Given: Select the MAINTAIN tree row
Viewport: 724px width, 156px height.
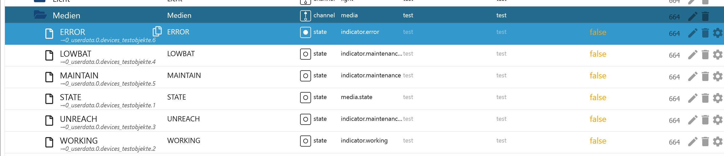Looking at the screenshot, I should click(79, 76).
